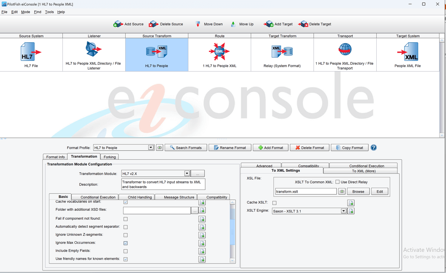Open the XSLT Engine dropdown

coord(343,211)
